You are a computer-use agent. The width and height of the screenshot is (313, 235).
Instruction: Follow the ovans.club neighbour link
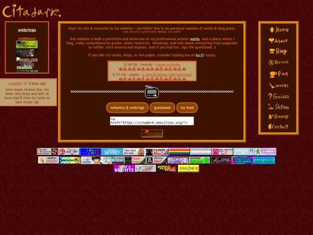tap(27, 60)
